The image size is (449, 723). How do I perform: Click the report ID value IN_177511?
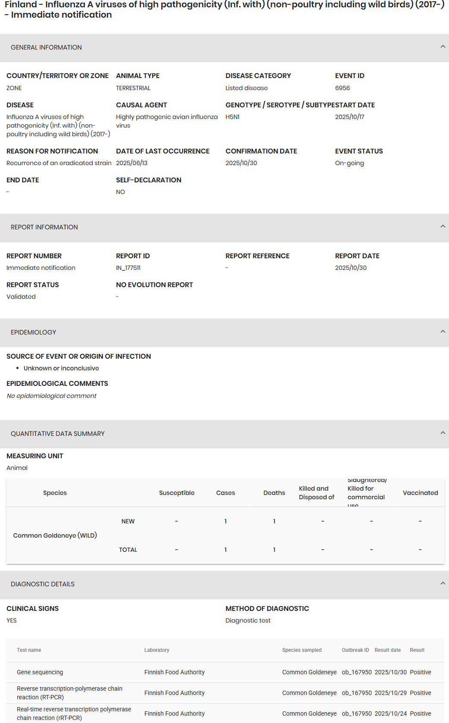click(128, 268)
